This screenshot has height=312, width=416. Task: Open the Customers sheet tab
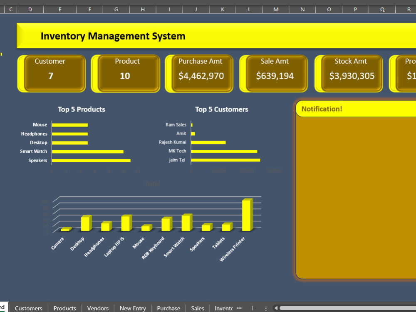(28, 308)
